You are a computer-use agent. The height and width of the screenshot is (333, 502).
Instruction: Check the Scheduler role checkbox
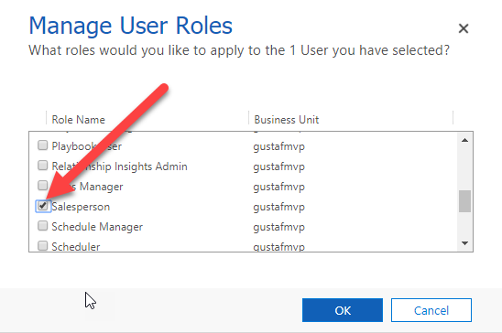[42, 246]
